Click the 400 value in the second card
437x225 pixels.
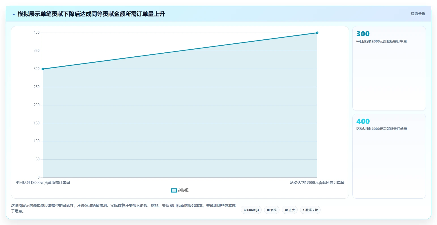click(x=363, y=122)
